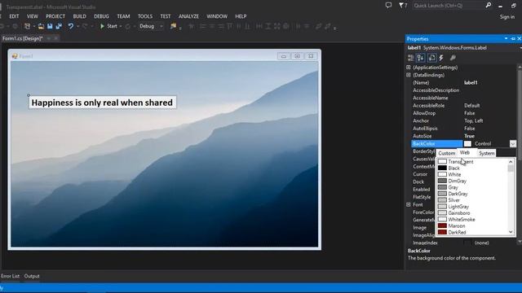Open the feedback speech bubble icon
The height and width of the screenshot is (293, 522).
[388, 6]
